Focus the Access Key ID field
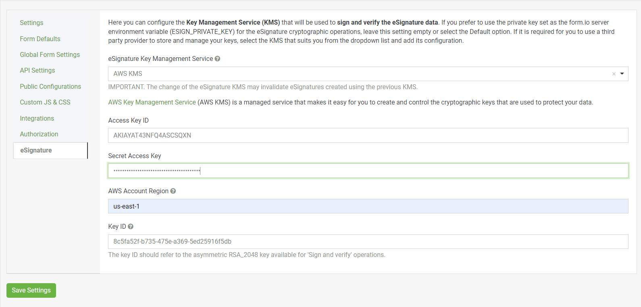 pyautogui.click(x=368, y=136)
